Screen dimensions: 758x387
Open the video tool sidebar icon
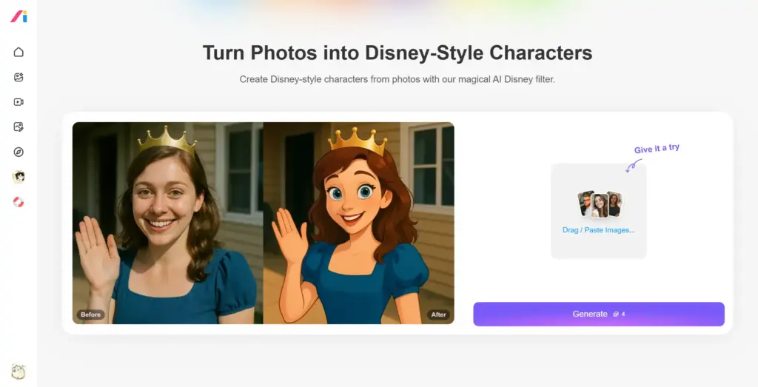coord(19,102)
